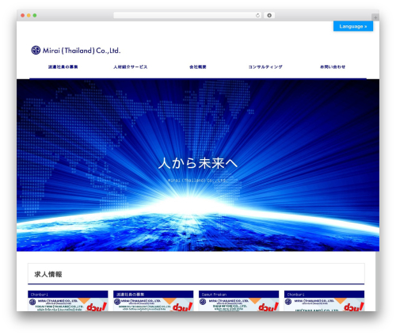Click the hero headline 人から未来へ
Image resolution: width=396 pixels, height=335 pixels.
[x=198, y=163]
